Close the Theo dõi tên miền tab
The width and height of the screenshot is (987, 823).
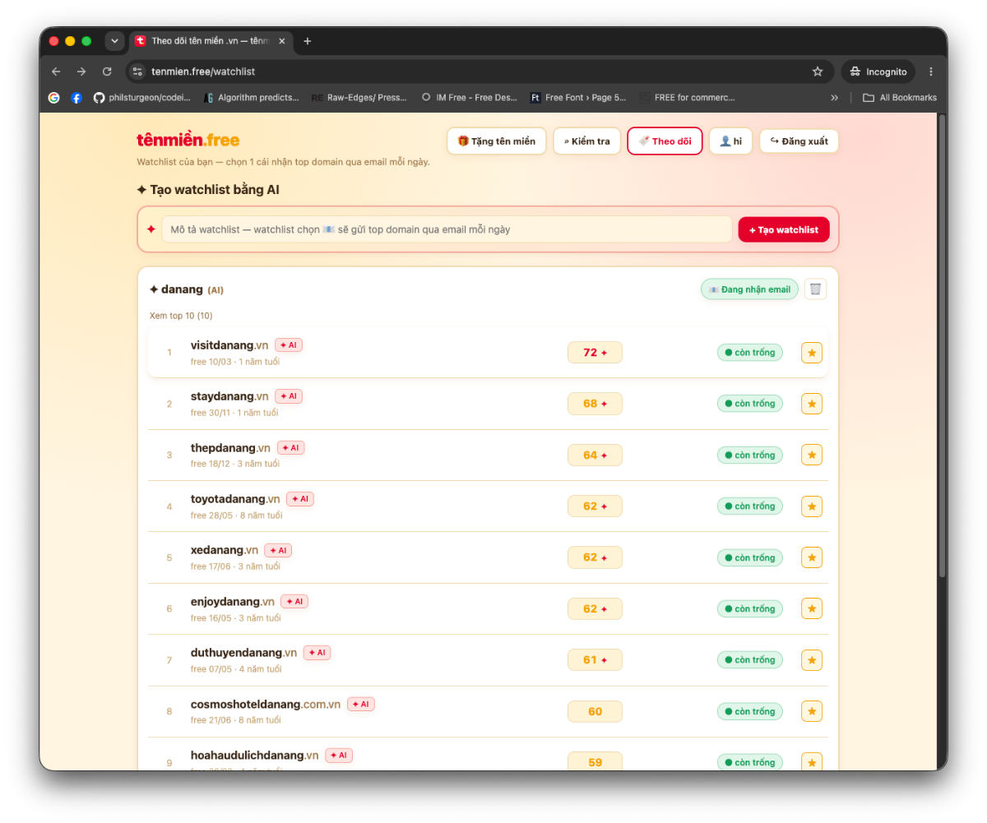(282, 41)
